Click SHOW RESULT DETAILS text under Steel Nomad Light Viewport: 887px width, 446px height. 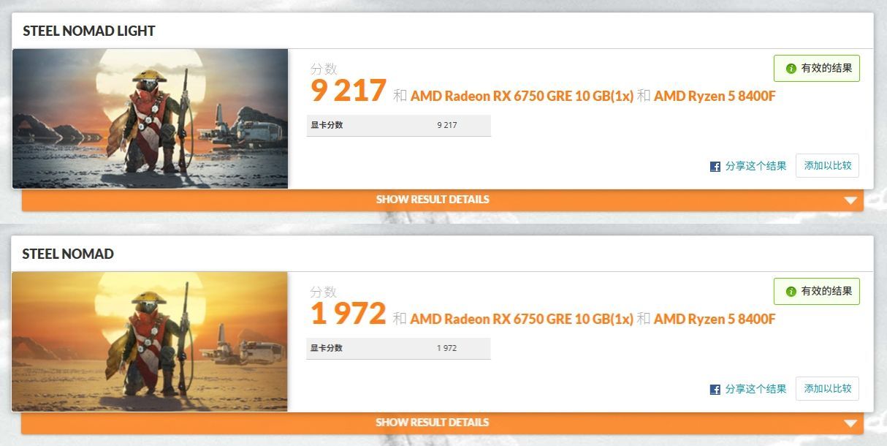tap(433, 200)
